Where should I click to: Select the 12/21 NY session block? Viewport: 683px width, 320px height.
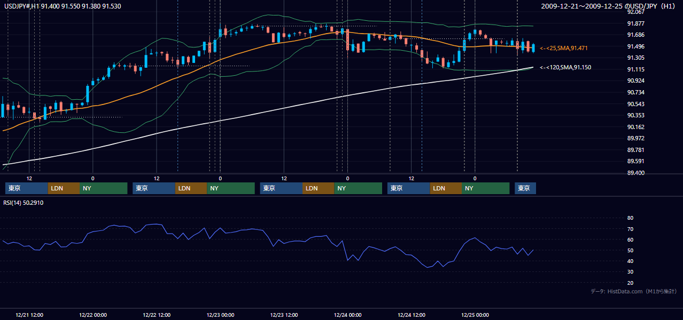tap(103, 188)
